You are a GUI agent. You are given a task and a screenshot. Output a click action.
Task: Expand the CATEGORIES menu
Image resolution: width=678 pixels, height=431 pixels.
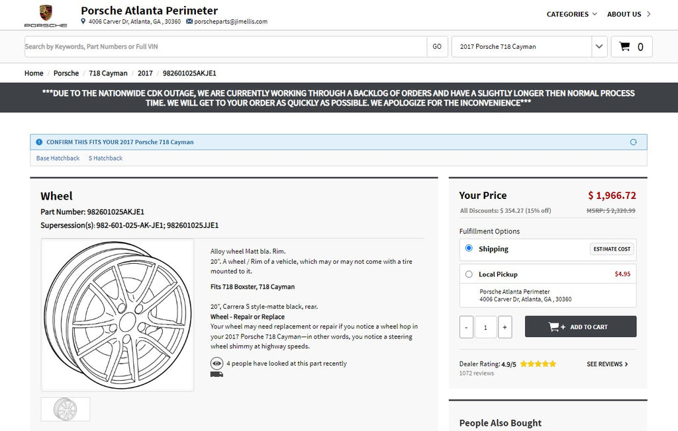pos(571,15)
